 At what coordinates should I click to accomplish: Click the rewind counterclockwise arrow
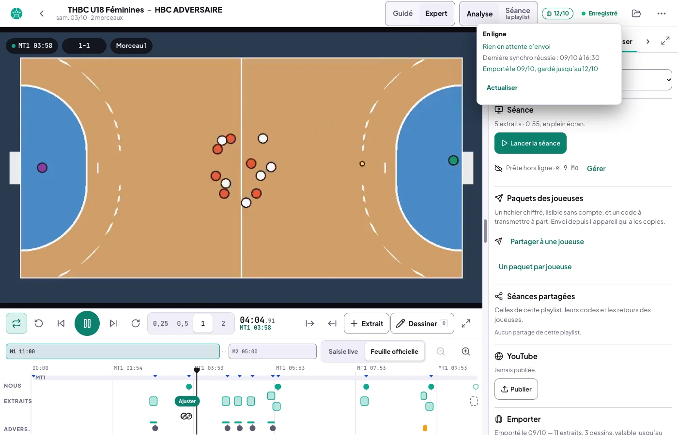pos(39,323)
